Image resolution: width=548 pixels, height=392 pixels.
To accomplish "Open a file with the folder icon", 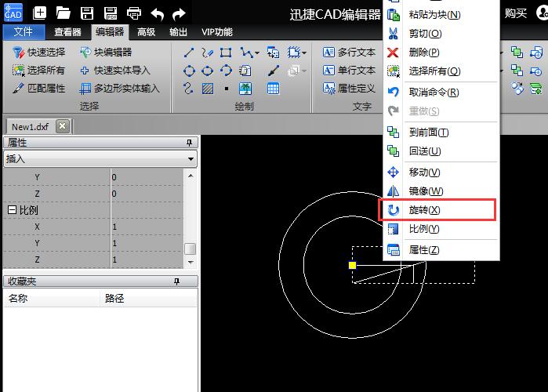I will pyautogui.click(x=64, y=13).
